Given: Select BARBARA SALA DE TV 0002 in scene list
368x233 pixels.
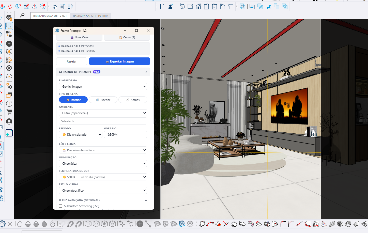Looking at the screenshot, I should coord(78,51).
